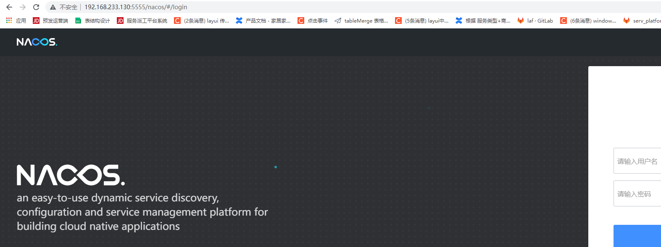Click the not secure warning icon

(x=53, y=7)
